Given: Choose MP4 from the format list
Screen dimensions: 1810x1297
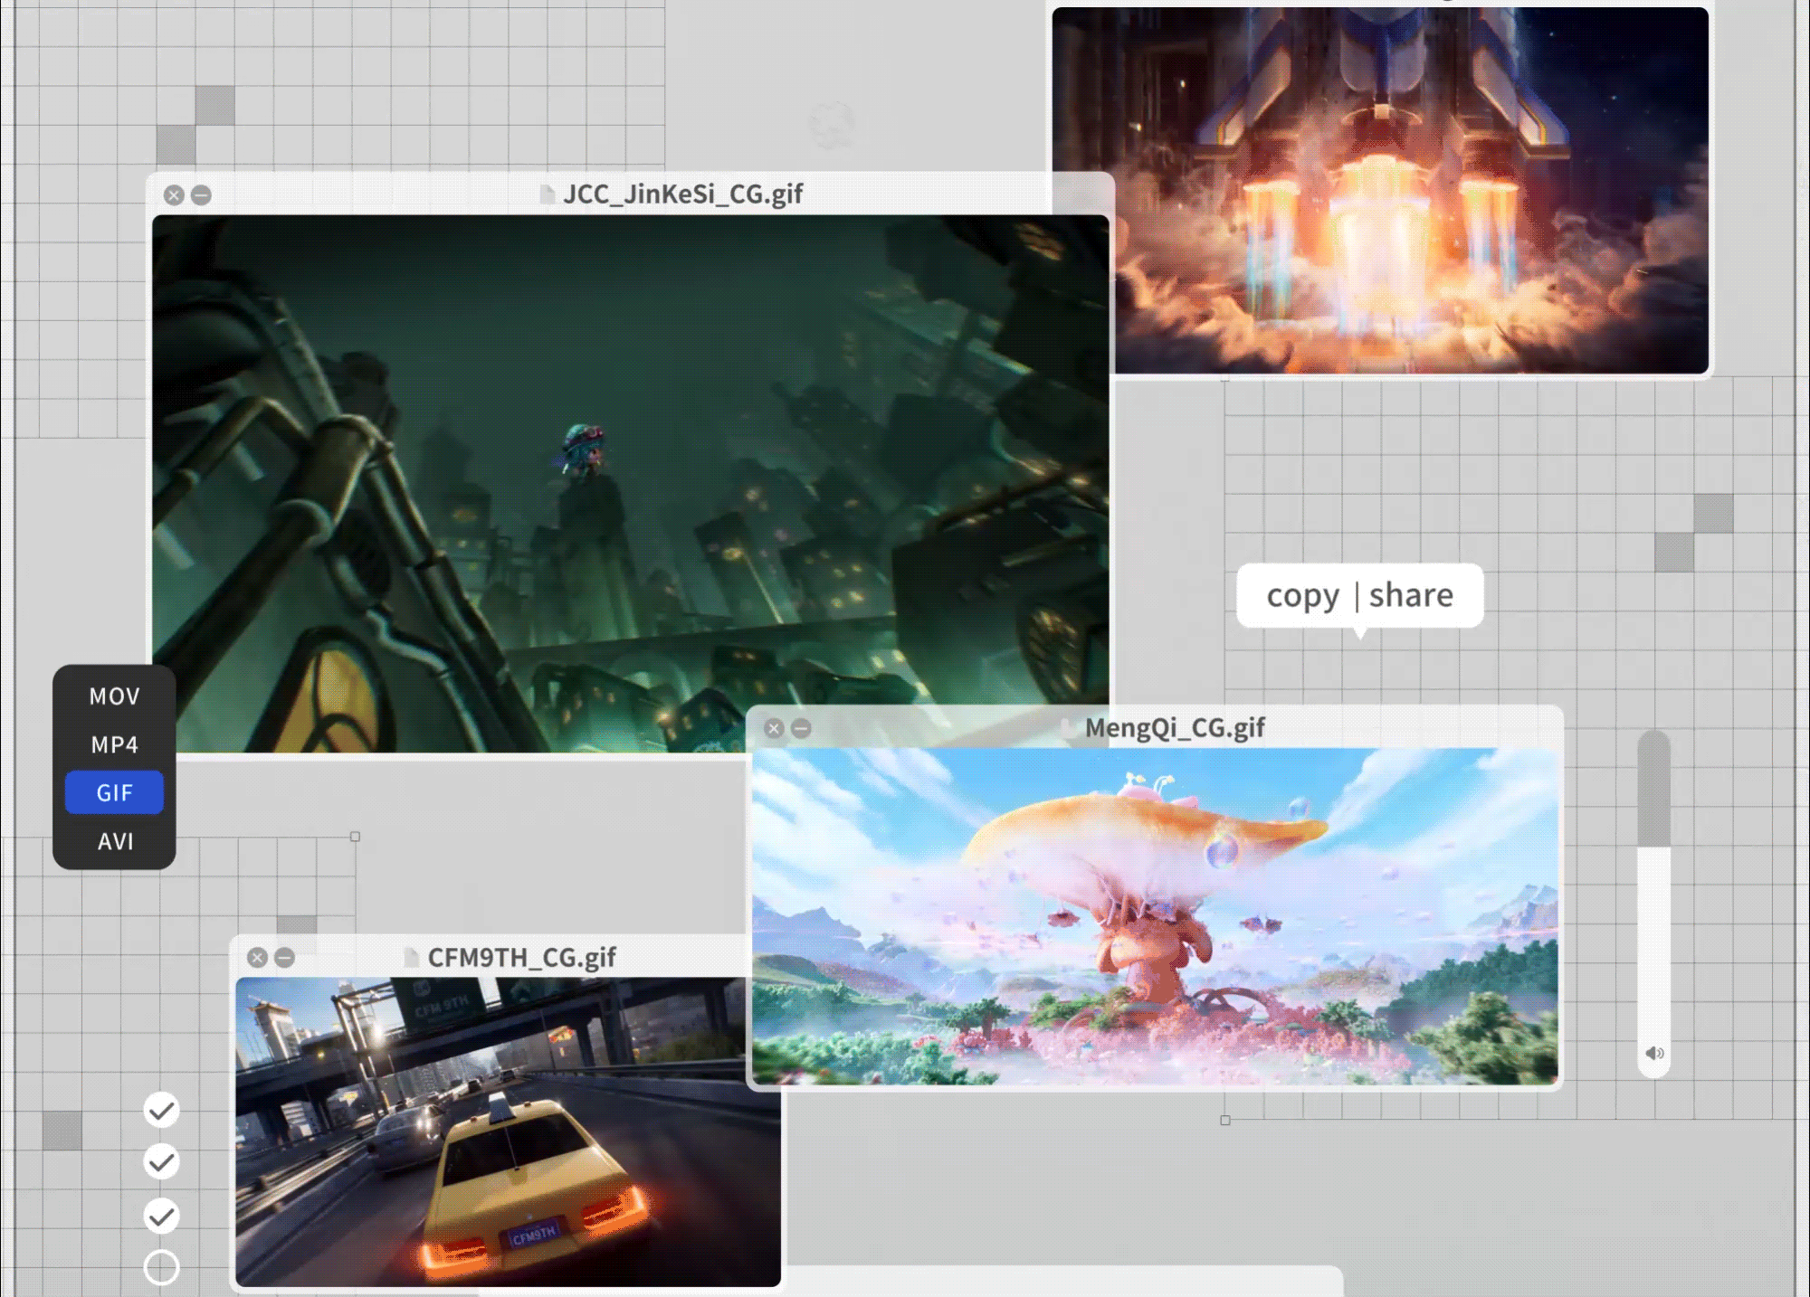Looking at the screenshot, I should 114,744.
